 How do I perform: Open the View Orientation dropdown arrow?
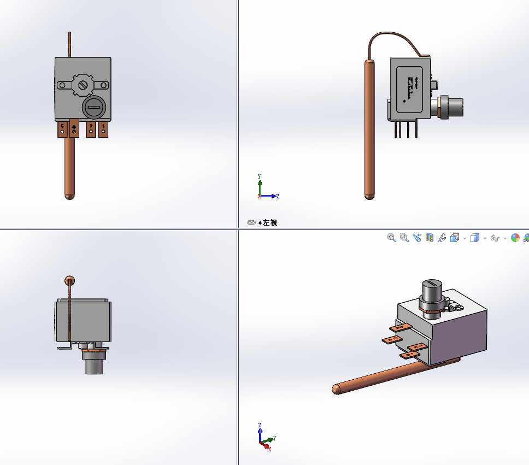465,239
